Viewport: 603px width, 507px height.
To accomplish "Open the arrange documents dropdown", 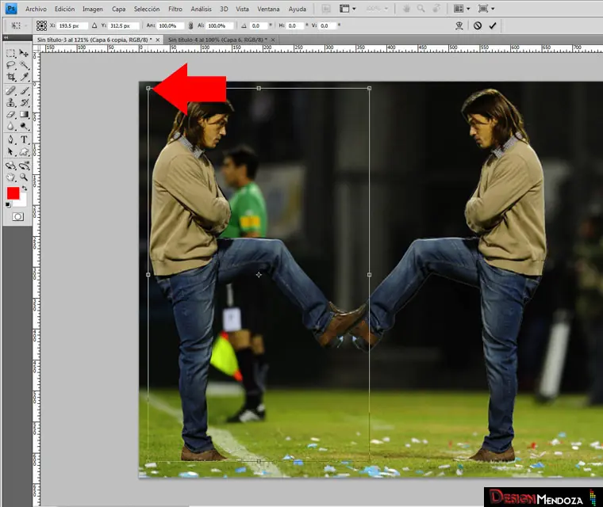I will [462, 9].
